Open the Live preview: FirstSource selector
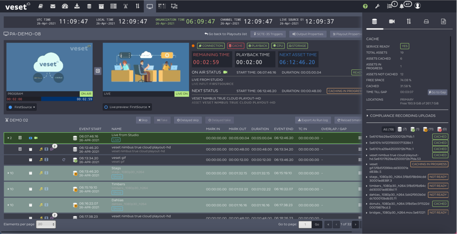 (127, 107)
